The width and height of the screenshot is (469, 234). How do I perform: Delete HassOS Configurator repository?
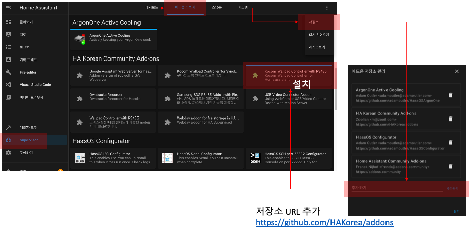(451, 143)
